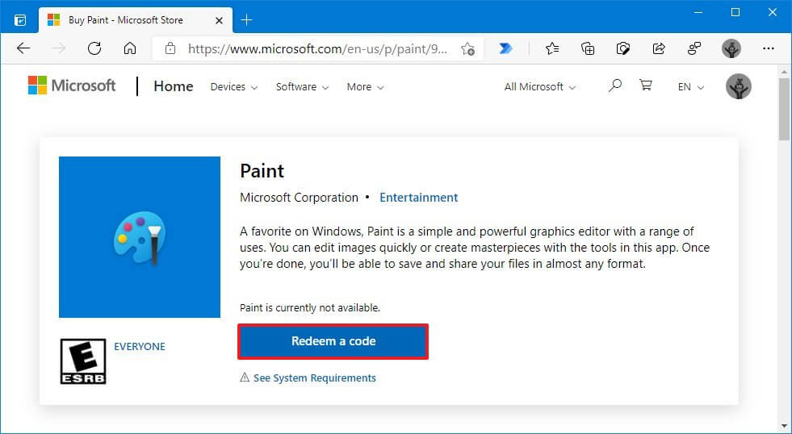
Task: Click the Paint app palette image
Action: [140, 237]
